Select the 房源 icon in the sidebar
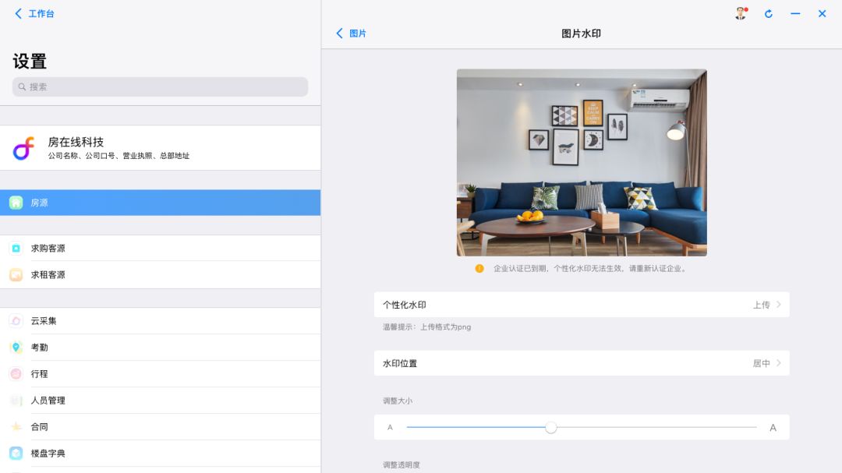The width and height of the screenshot is (842, 473). tap(16, 203)
